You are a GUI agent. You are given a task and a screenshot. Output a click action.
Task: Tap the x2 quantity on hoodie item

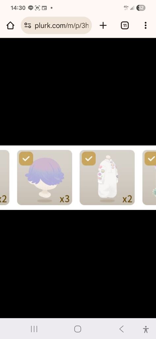tap(127, 199)
